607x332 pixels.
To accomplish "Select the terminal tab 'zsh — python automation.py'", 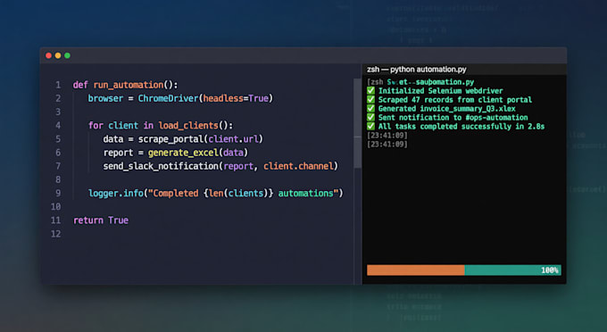I will pos(417,70).
